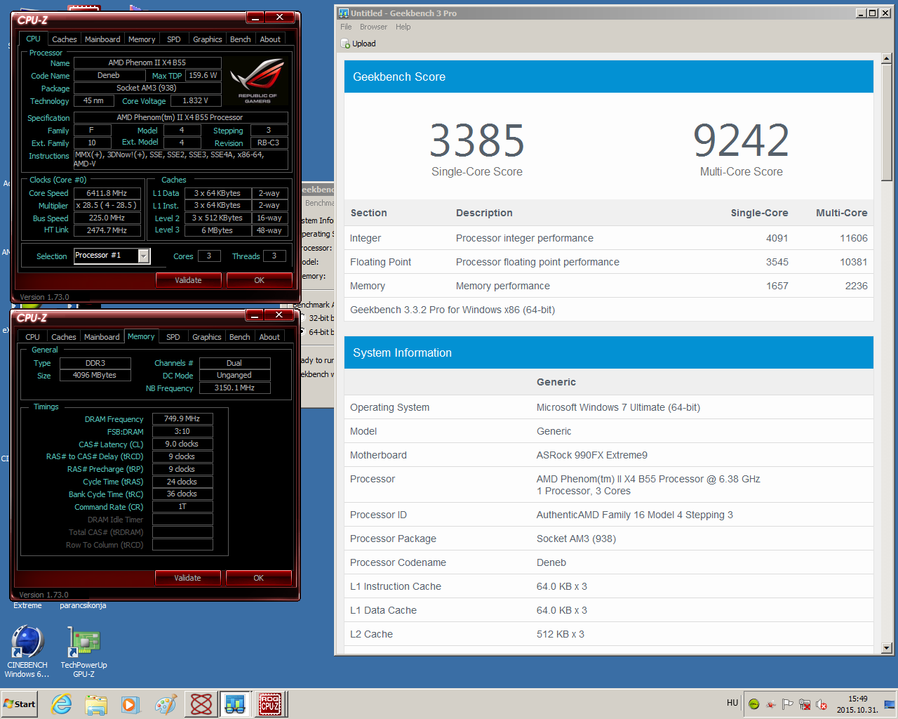Image resolution: width=898 pixels, height=719 pixels.
Task: Open Memory tab in upper CPU-Z window
Action: coord(142,39)
